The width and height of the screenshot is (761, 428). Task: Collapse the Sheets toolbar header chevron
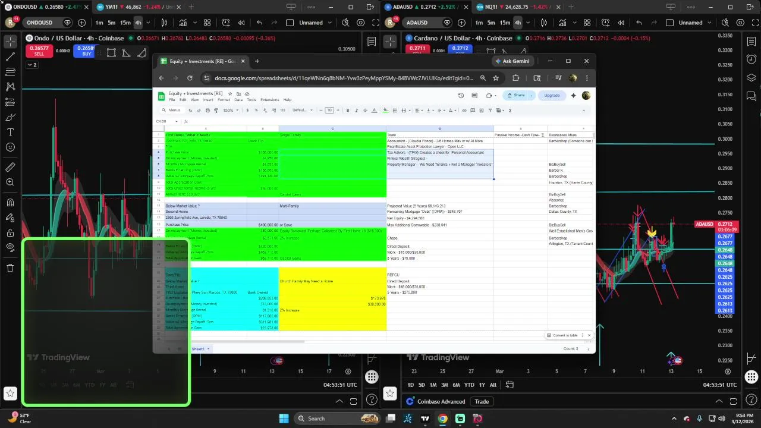pos(584,110)
